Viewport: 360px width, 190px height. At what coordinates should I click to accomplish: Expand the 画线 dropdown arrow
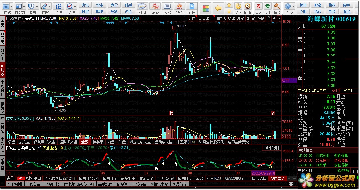point(50,6)
